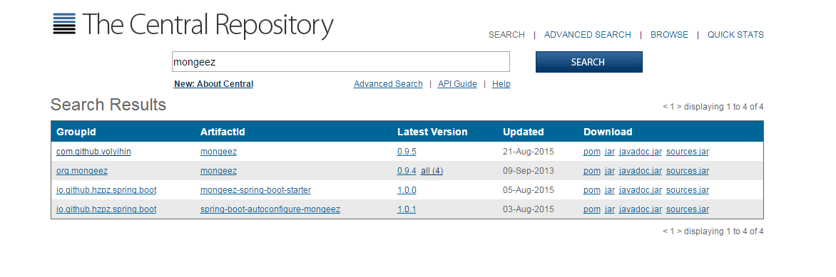This screenshot has width=836, height=277.
Task: Download jar for com.github.volyihin mongeez
Action: [x=610, y=152]
